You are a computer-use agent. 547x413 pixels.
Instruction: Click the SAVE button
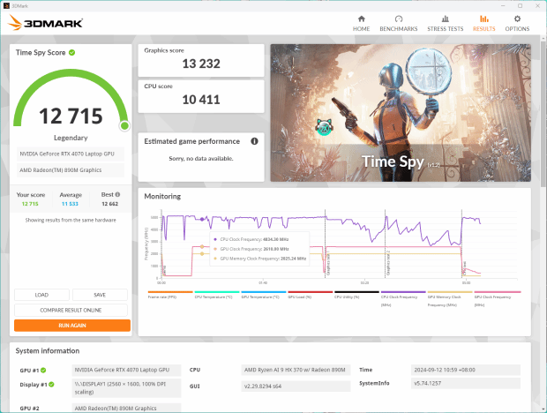[100, 295]
